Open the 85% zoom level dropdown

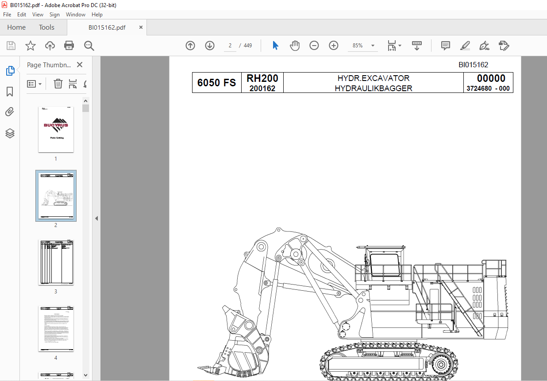[373, 46]
